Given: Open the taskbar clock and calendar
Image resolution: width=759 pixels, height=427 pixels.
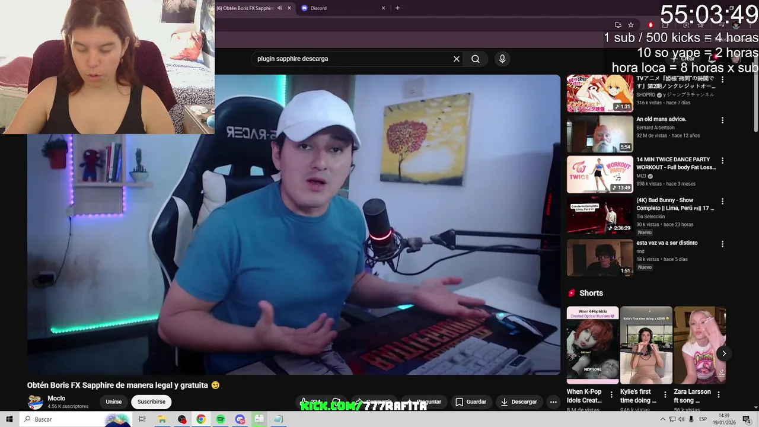Looking at the screenshot, I should point(724,419).
